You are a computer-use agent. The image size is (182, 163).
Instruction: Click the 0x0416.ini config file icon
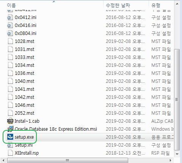10,25
